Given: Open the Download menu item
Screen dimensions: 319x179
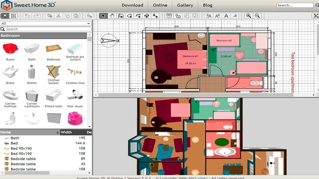Looking at the screenshot, I should 133,5.
